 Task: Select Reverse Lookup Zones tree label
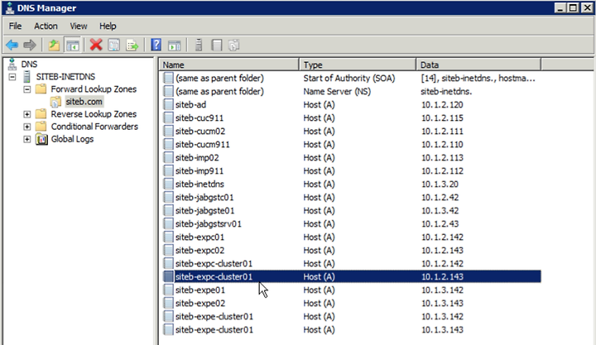(94, 114)
